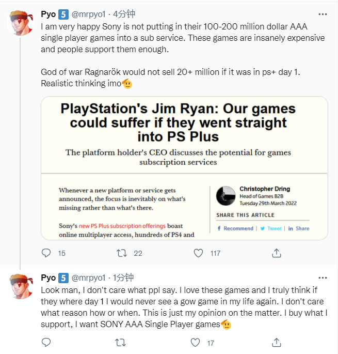
Task: Click the @mrpyo1 handle in first tweet
Action: [x=90, y=13]
